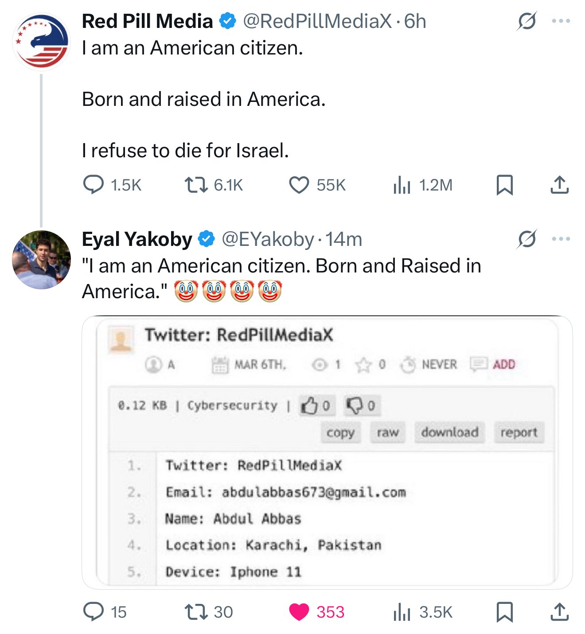The image size is (585, 634).
Task: Bookmark the Red Pill Media tweet
Action: (x=504, y=185)
